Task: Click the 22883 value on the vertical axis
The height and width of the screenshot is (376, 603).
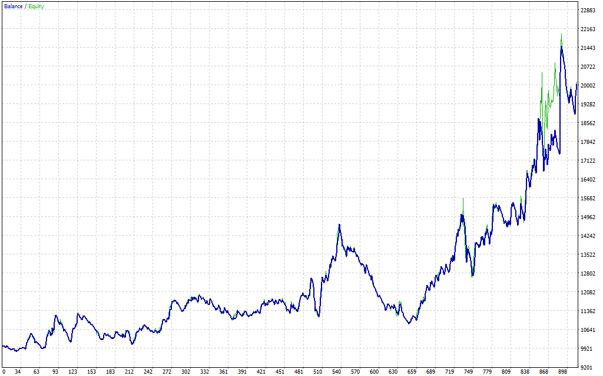Action: [588, 11]
